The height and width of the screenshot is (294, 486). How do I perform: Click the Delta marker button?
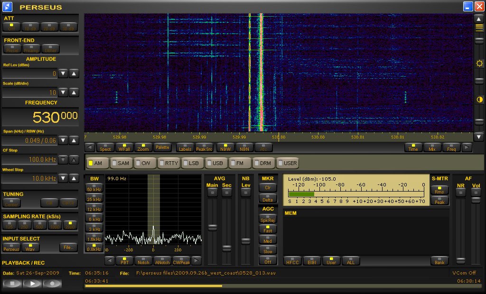pyautogui.click(x=268, y=199)
